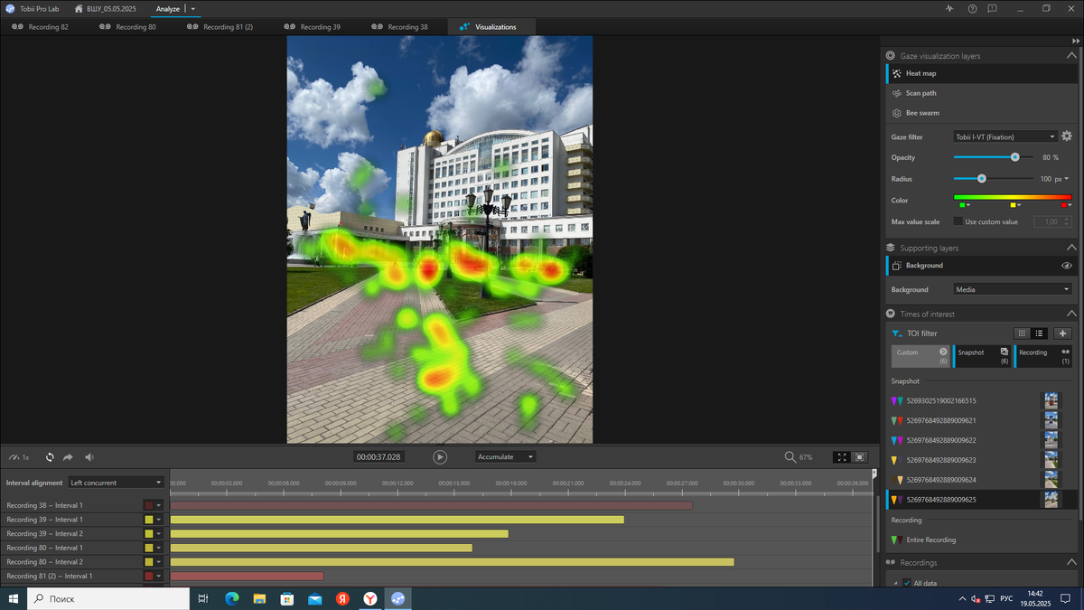
Task: Toggle the All data checkbox
Action: pyautogui.click(x=907, y=583)
